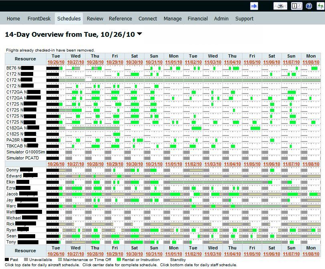Click T8KCAB green booking on Mon 11/01/10
Viewport: 325px width, 269px height.
click(173, 146)
